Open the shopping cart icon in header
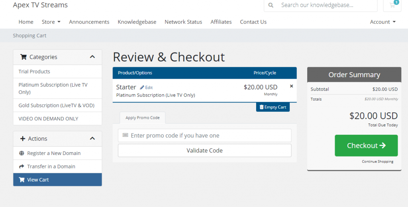Image resolution: width=408 pixels, height=207 pixels. point(392,5)
